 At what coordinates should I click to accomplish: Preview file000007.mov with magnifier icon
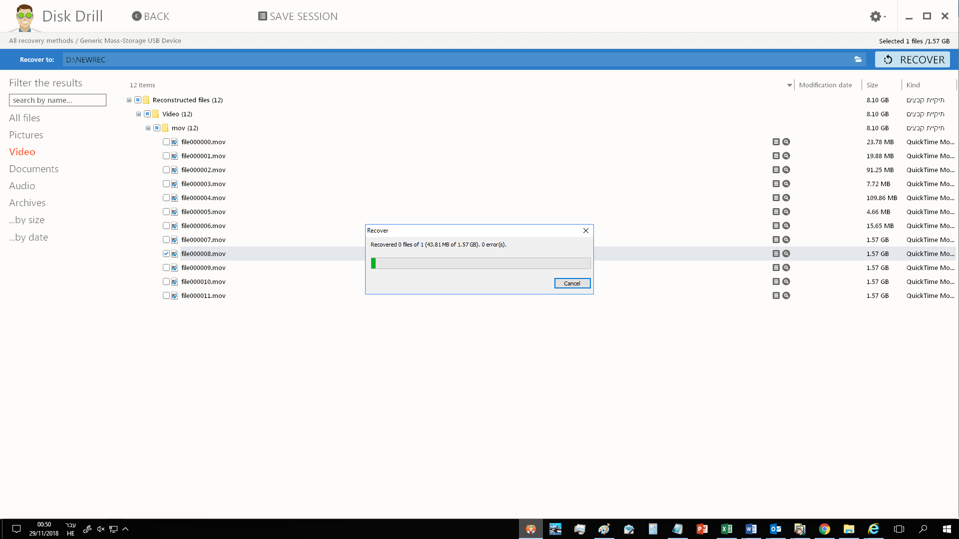click(786, 240)
